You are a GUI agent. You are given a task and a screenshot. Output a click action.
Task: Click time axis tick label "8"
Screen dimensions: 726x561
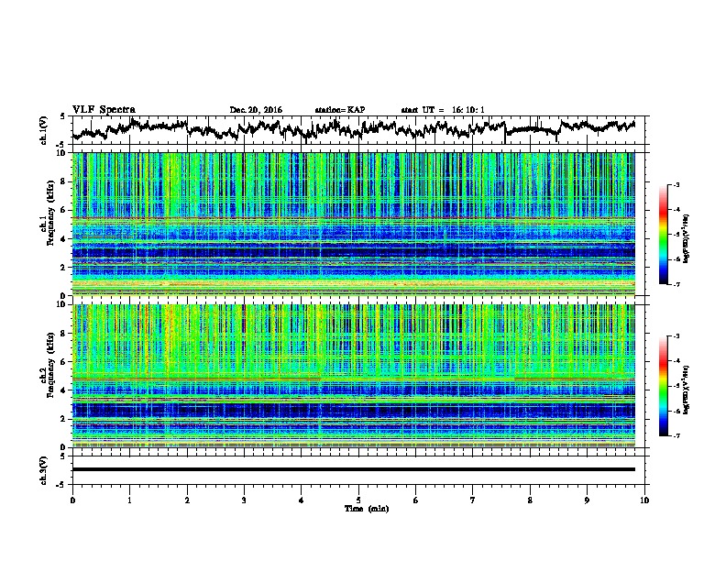(530, 500)
